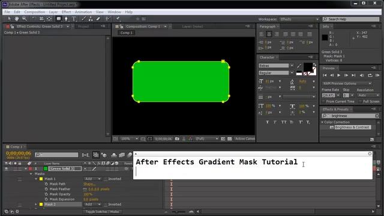384x216 pixels.
Task: Toggle audio mute in Preview panel
Action: 362,76
